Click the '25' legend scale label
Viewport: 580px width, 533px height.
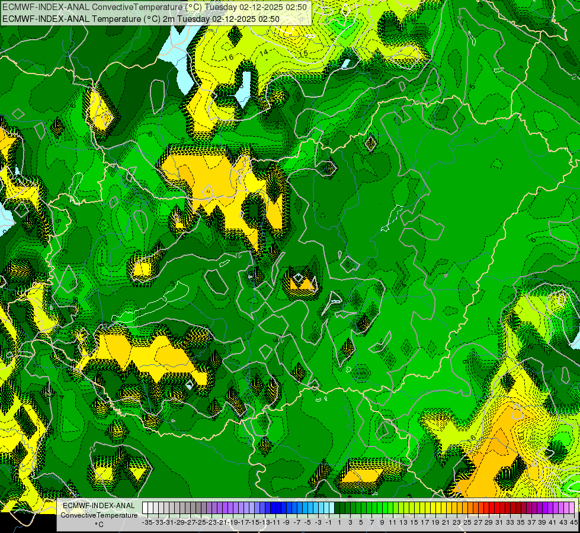coord(467,522)
